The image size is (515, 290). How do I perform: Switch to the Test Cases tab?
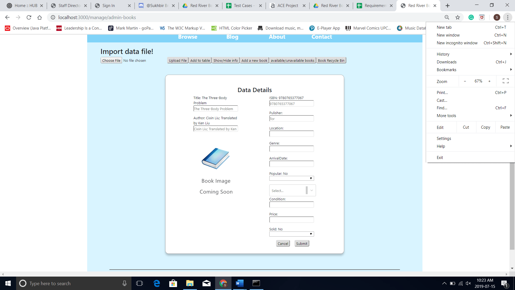(243, 6)
